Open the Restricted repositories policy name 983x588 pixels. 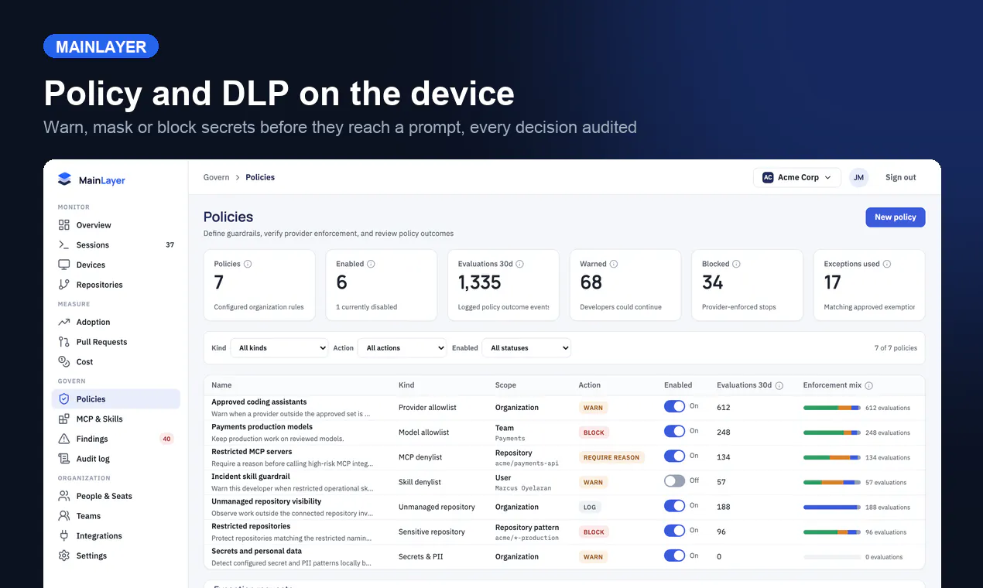pyautogui.click(x=251, y=526)
